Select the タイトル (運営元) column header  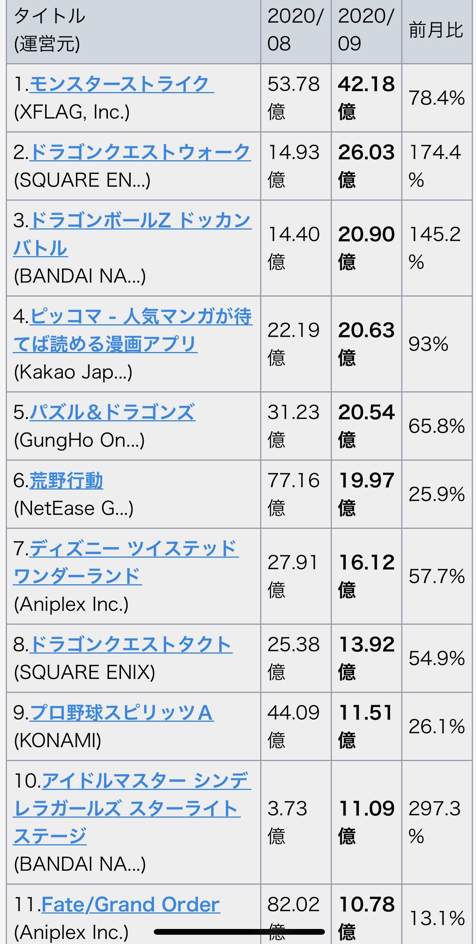coord(133,32)
